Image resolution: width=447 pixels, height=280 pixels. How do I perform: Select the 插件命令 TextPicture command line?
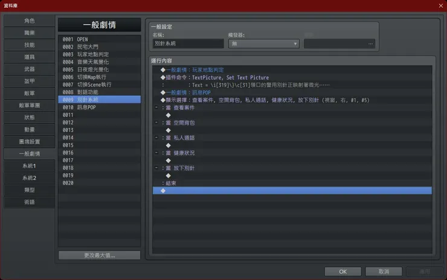[292, 77]
